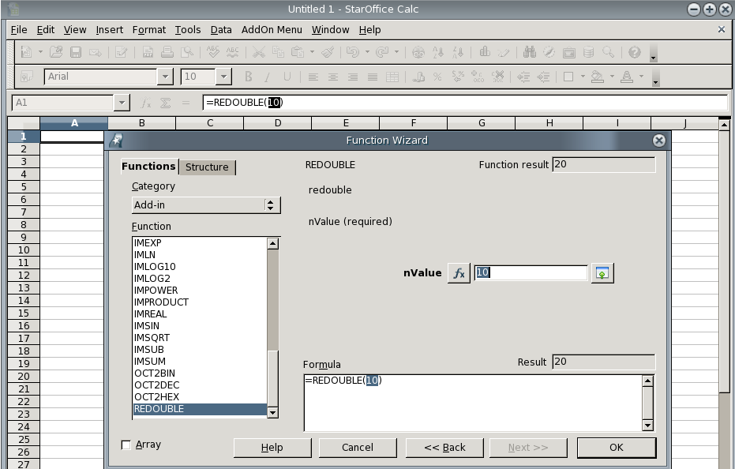Click the New document toolbar icon
The width and height of the screenshot is (735, 469).
tap(26, 52)
